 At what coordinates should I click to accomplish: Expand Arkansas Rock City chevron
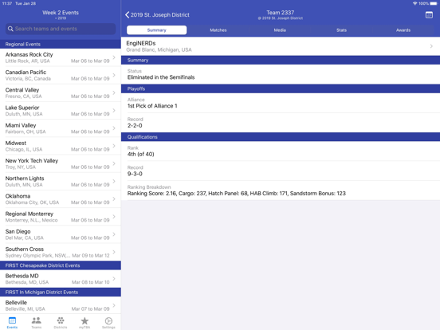click(114, 57)
